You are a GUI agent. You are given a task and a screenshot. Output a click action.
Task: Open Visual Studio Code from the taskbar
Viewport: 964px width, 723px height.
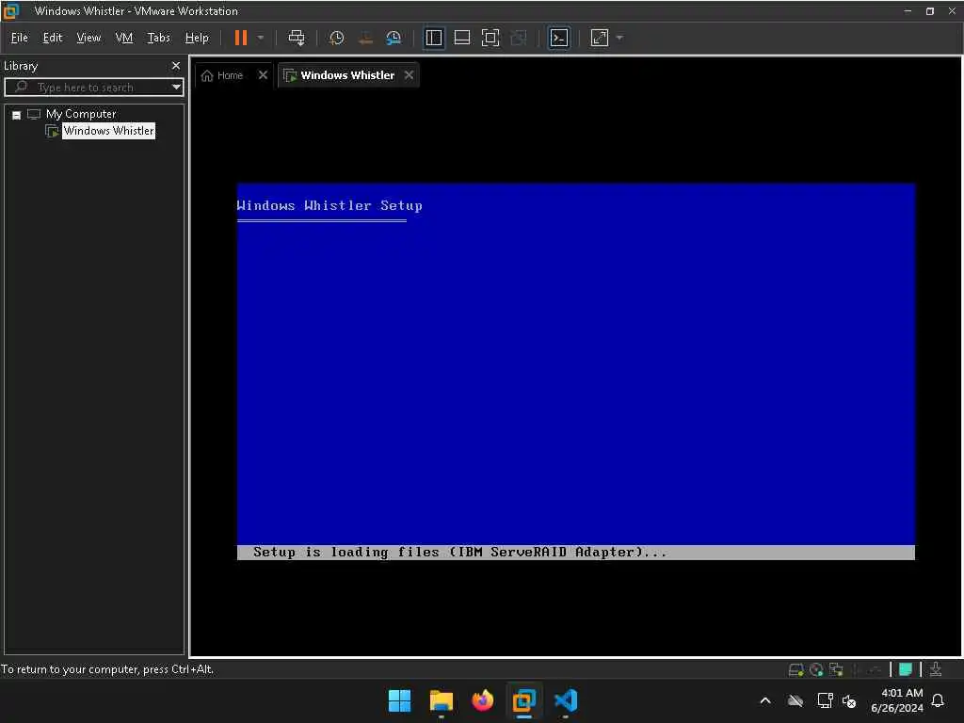(x=566, y=700)
